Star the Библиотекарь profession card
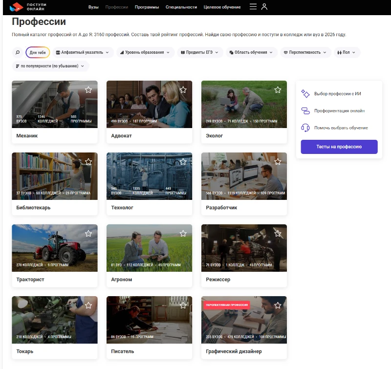391x369 pixels. (88, 162)
